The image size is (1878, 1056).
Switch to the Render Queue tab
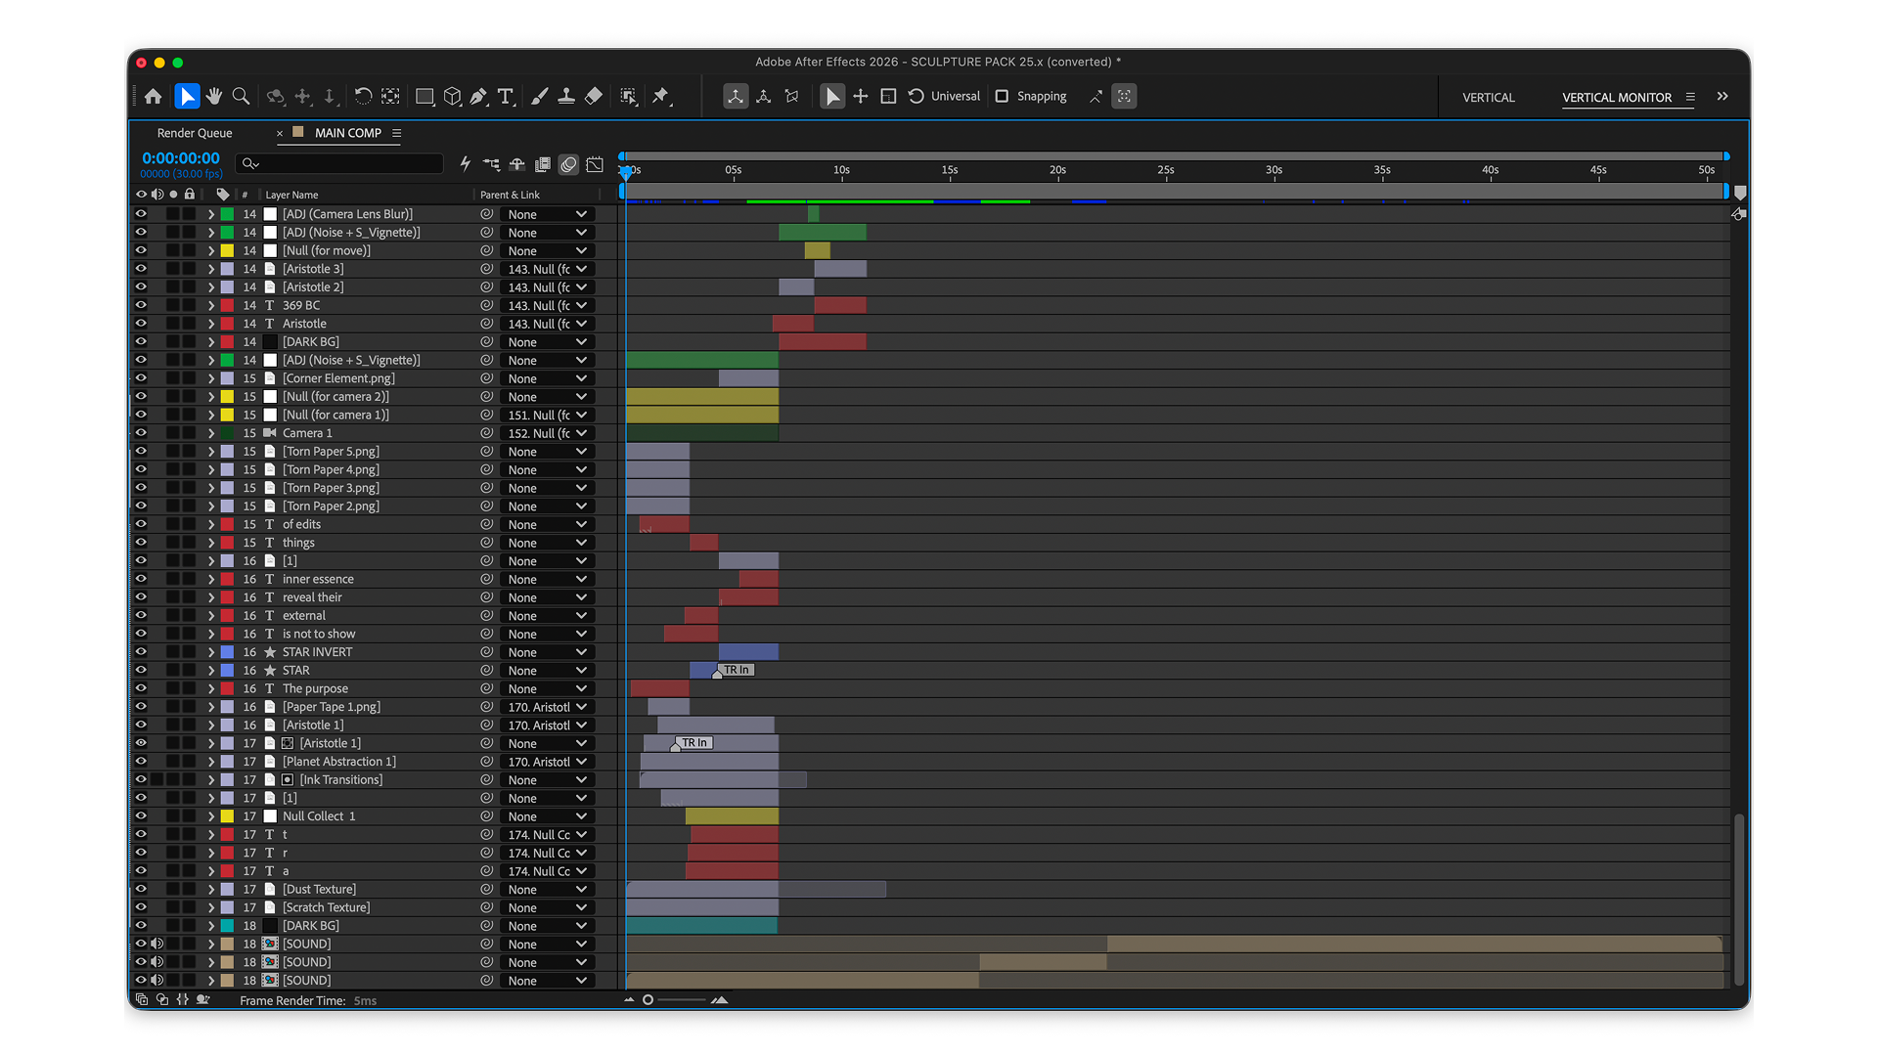(195, 133)
